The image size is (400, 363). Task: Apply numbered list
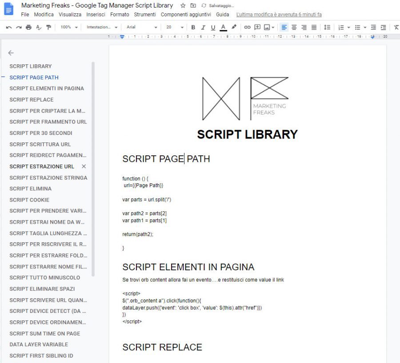click(341, 28)
